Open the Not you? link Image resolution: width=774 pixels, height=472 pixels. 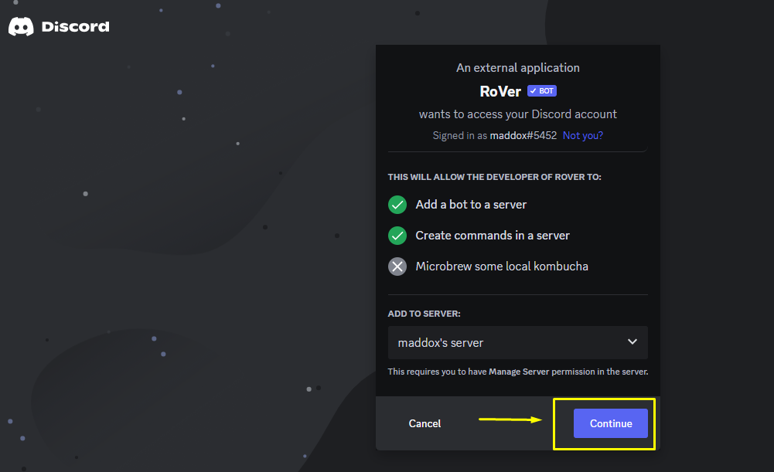coord(583,136)
